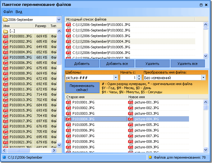Click the parent folder [..] icon

pos(5,31)
